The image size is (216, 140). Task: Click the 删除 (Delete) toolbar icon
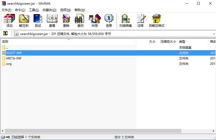pos(66,21)
